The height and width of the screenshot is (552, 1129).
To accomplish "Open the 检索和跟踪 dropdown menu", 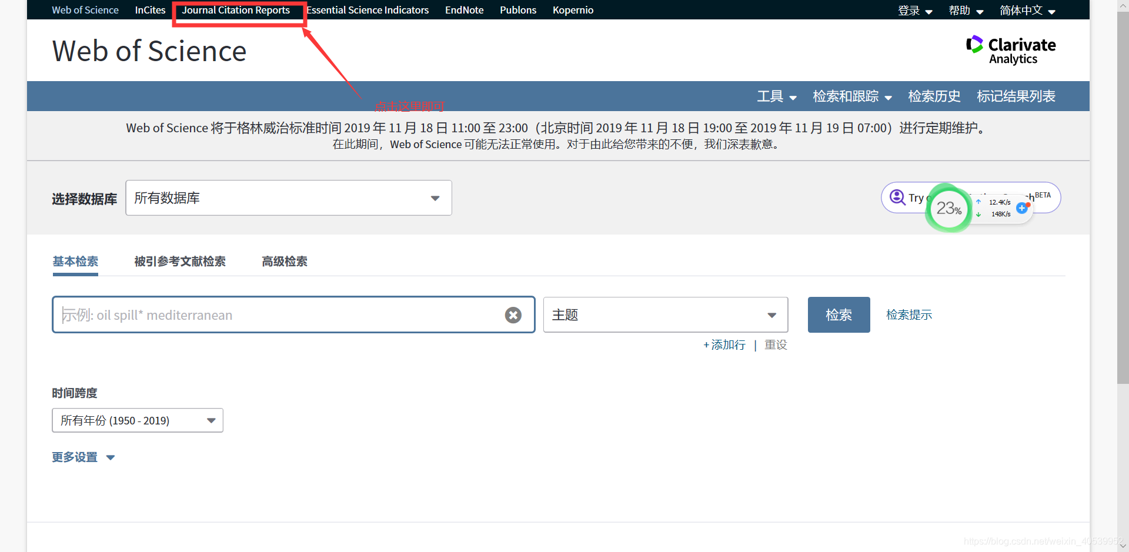I will tap(852, 96).
